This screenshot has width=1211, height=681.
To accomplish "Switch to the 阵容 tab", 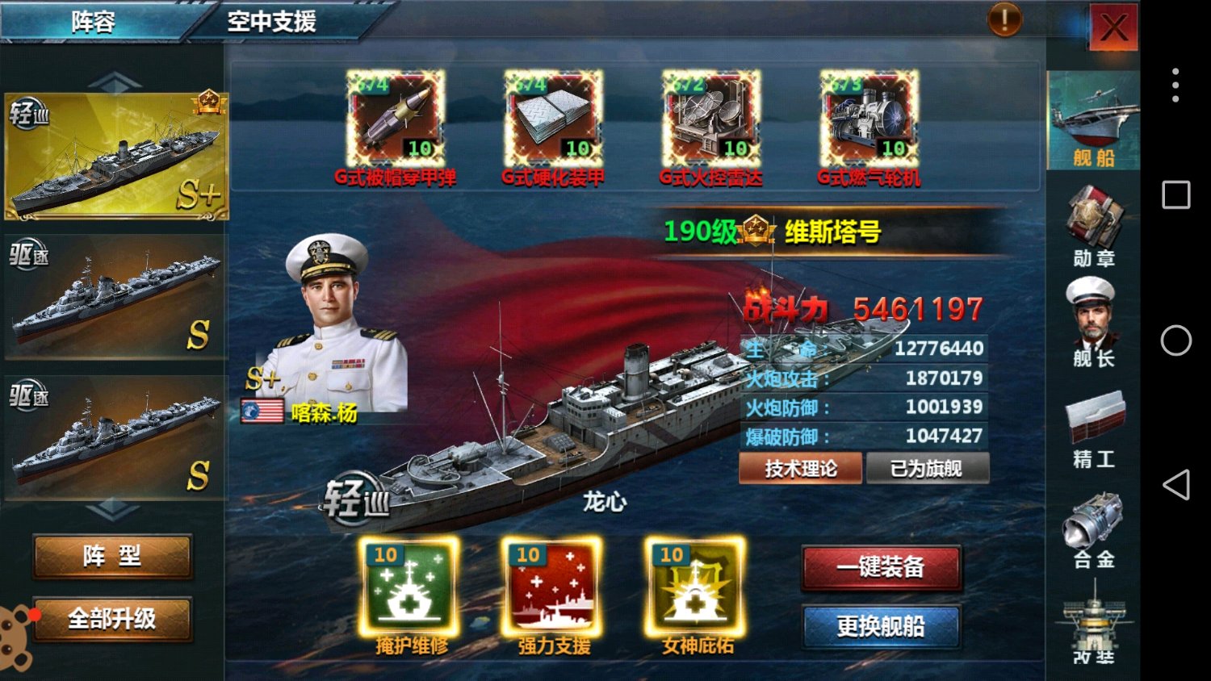I will pos(94,21).
